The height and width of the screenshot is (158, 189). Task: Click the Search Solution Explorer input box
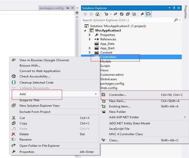tap(126, 20)
